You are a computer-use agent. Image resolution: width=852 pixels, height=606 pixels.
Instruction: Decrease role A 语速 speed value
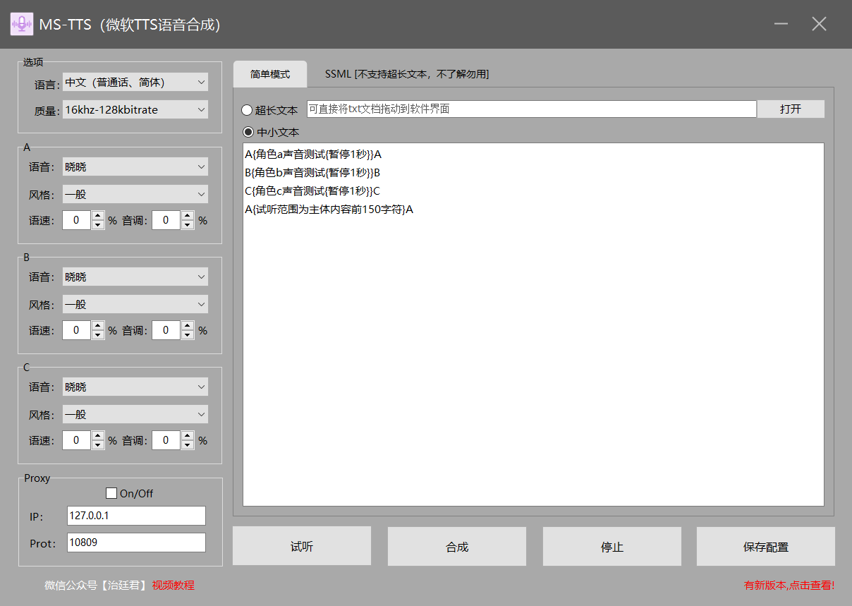click(98, 225)
